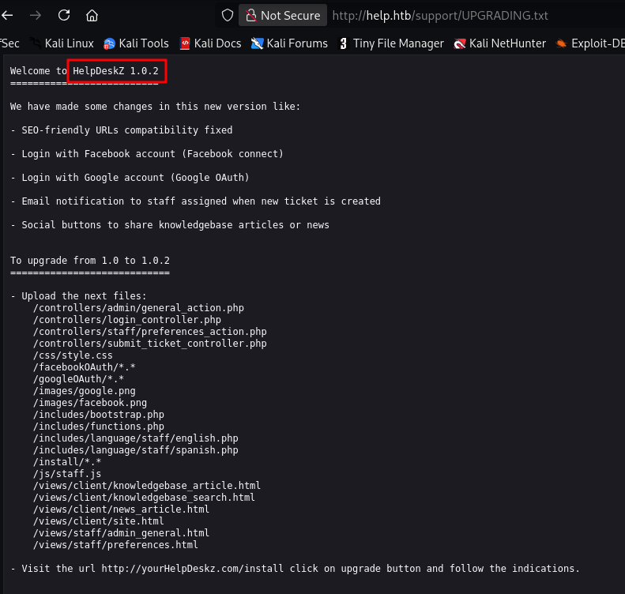
Task: Click '/controllers/staff/preferences_action.php' path
Action: pyautogui.click(x=150, y=332)
